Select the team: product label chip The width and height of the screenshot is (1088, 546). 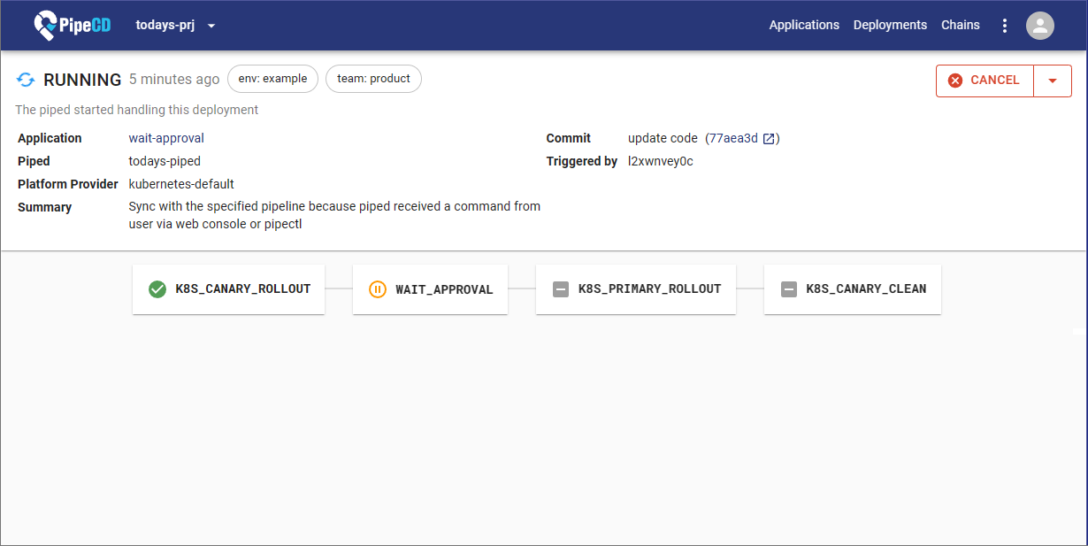(x=373, y=79)
